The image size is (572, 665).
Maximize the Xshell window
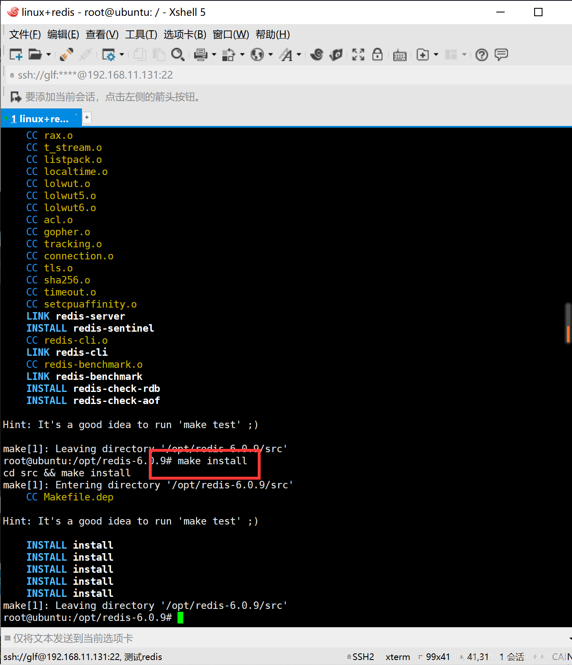click(x=538, y=12)
